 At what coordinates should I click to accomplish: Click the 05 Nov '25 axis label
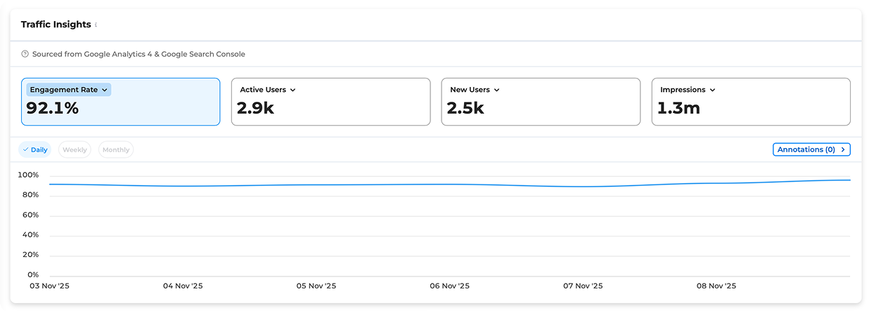(x=316, y=286)
